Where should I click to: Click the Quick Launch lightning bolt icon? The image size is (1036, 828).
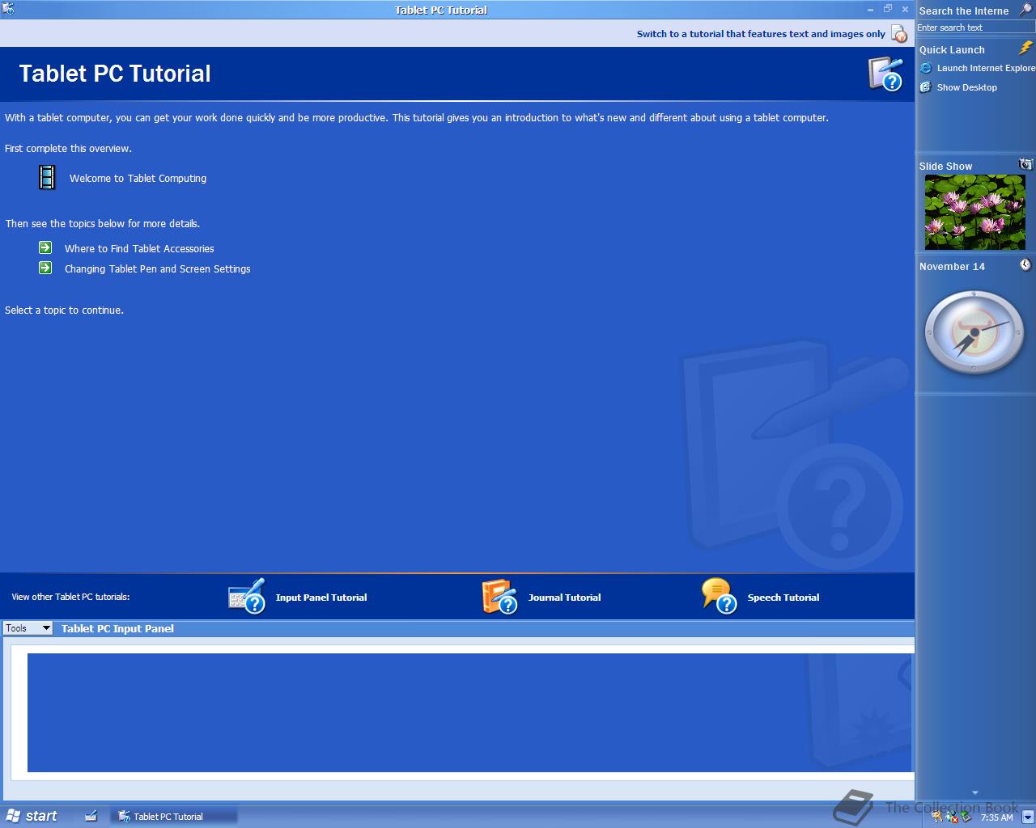coord(1025,49)
